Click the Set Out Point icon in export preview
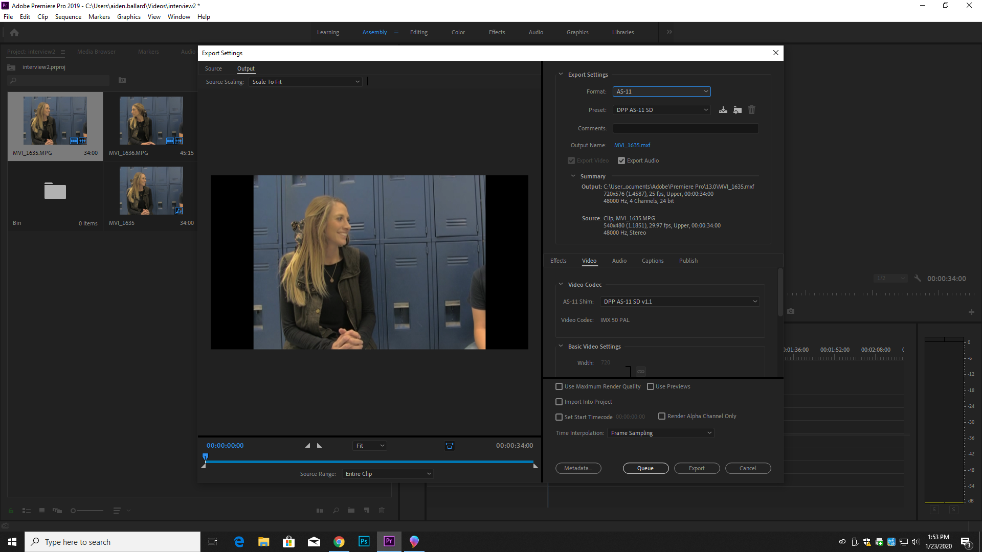The width and height of the screenshot is (982, 552). pos(319,445)
